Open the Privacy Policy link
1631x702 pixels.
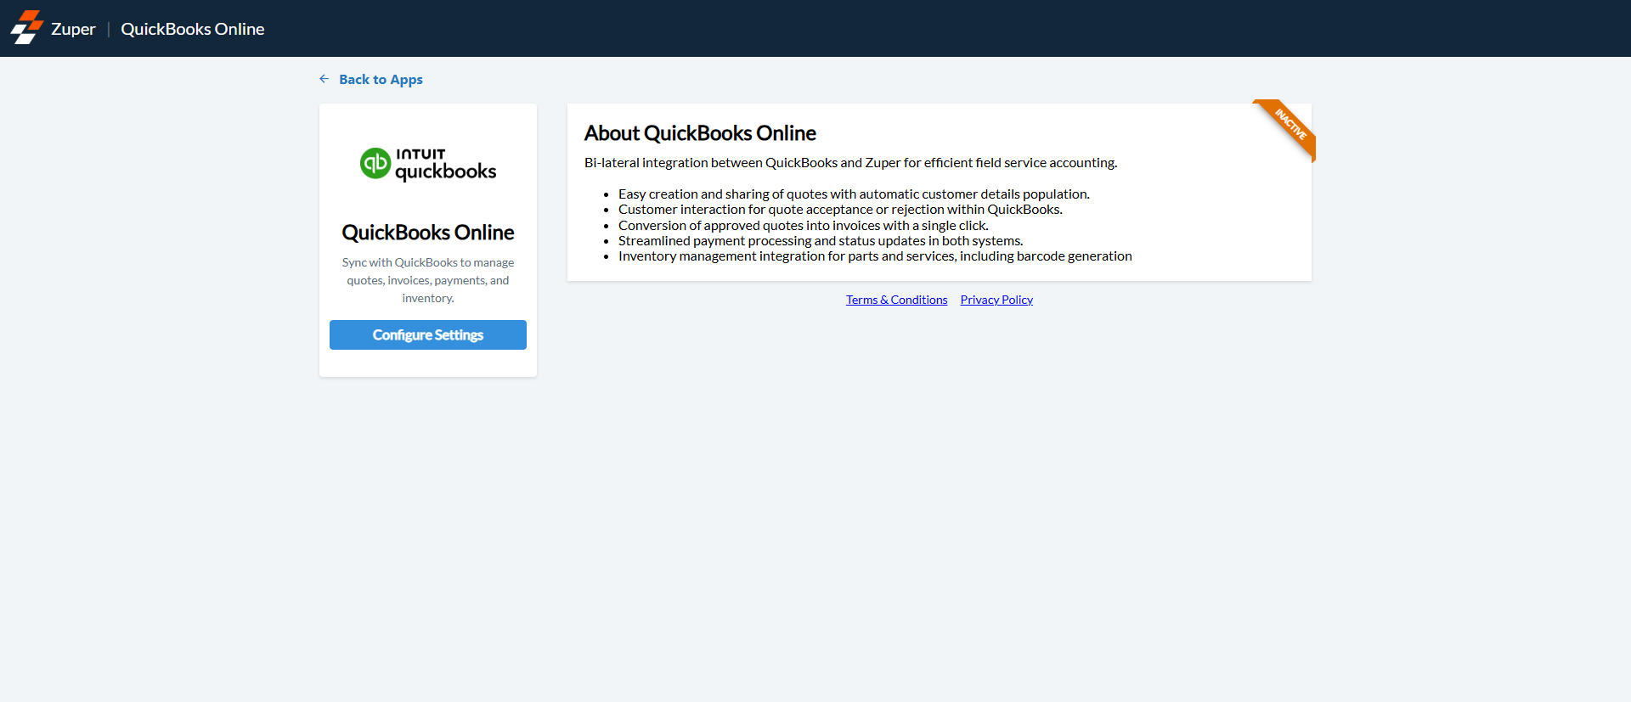pos(996,300)
